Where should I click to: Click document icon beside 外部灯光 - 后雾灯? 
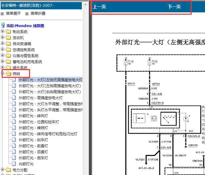pos(14,152)
